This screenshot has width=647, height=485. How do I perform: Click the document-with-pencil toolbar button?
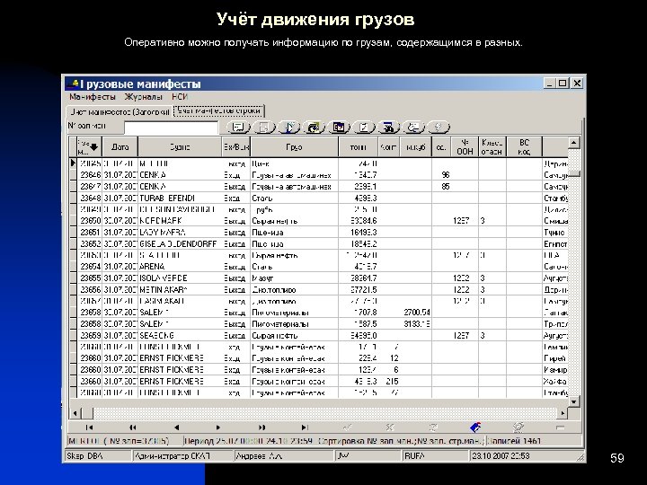288,128
